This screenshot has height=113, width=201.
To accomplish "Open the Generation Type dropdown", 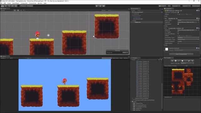I will (188, 40).
